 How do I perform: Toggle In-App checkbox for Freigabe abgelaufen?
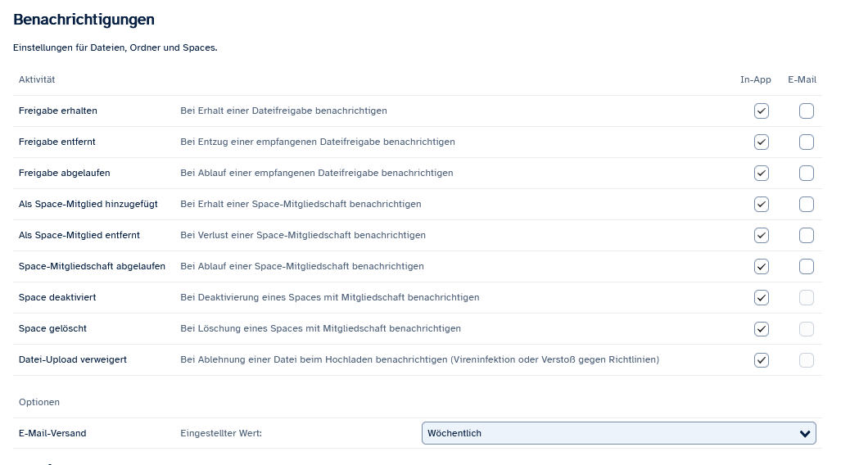coord(762,174)
